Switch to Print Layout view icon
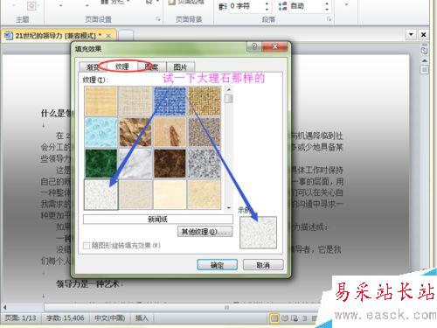The height and width of the screenshot is (328, 437). click(x=274, y=318)
